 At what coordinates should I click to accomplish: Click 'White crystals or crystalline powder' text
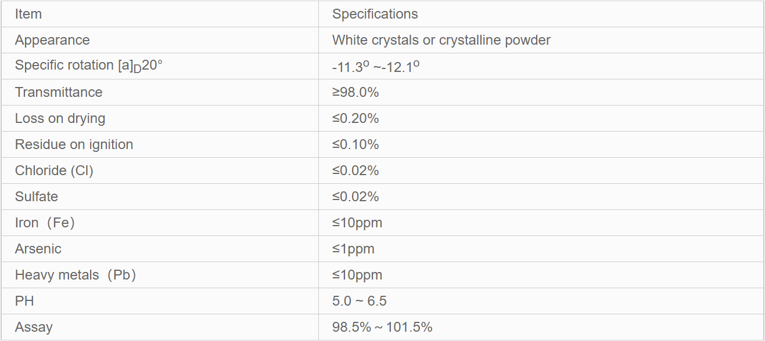point(441,40)
